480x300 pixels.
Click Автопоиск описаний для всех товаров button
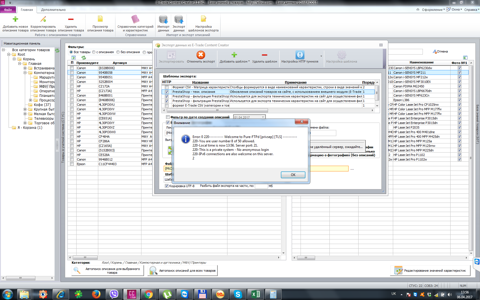(183, 271)
